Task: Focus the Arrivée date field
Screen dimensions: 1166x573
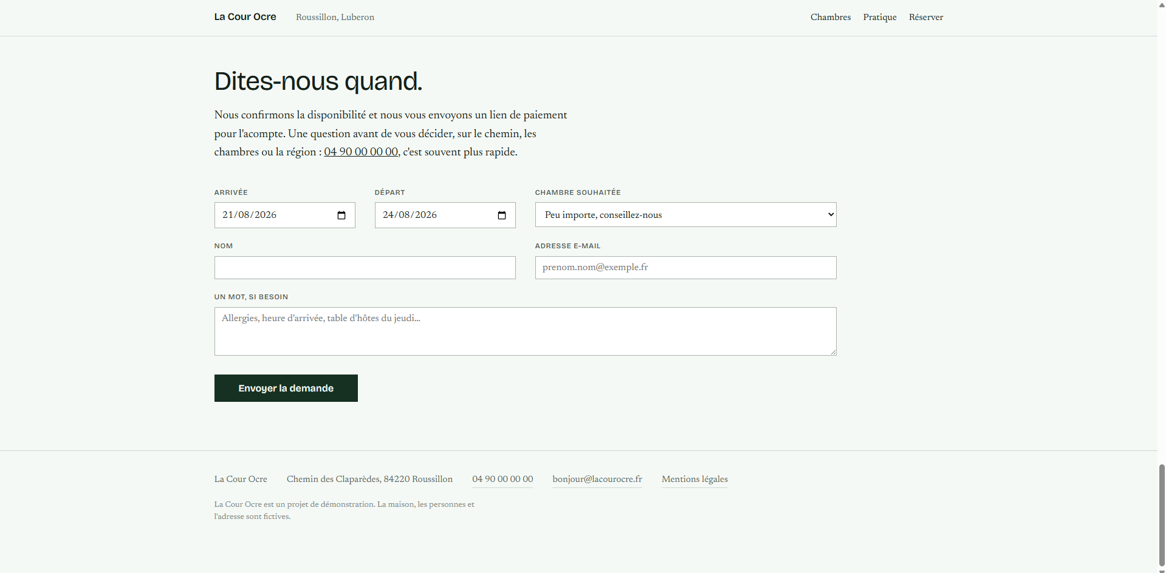Action: click(285, 215)
